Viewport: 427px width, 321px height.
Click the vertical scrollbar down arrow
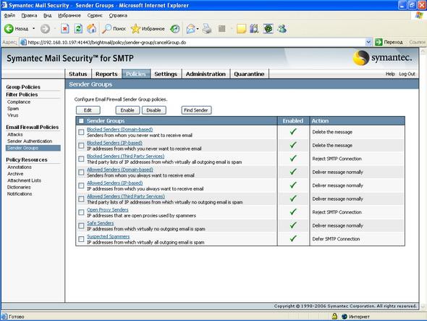(423, 307)
